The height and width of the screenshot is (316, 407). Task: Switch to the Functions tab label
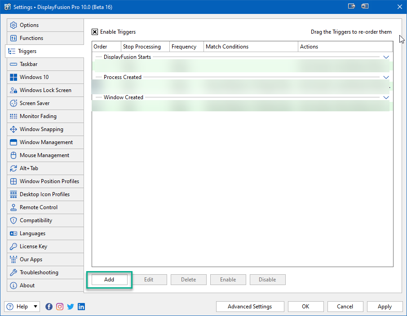coord(31,38)
